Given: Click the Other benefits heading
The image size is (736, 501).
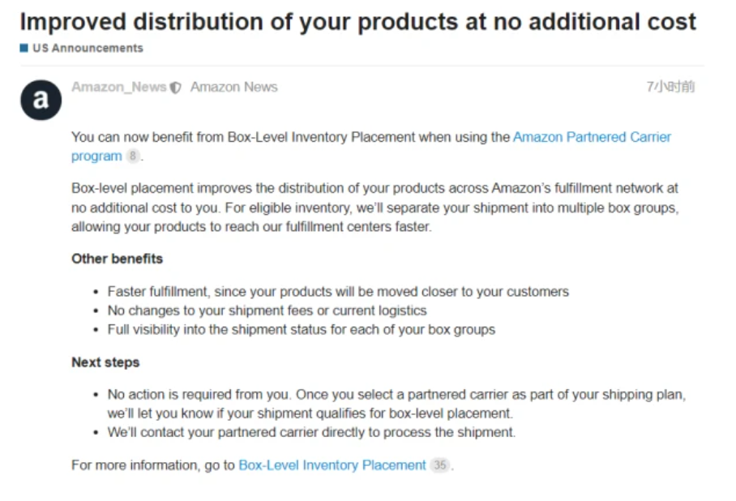Looking at the screenshot, I should 117,259.
